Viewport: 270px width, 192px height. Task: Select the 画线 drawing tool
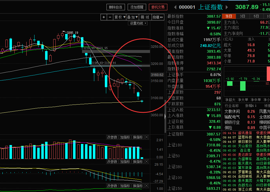tap(145, 17)
